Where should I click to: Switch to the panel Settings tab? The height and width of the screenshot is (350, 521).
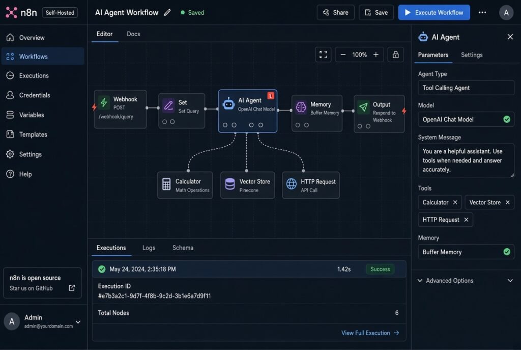[x=472, y=55]
